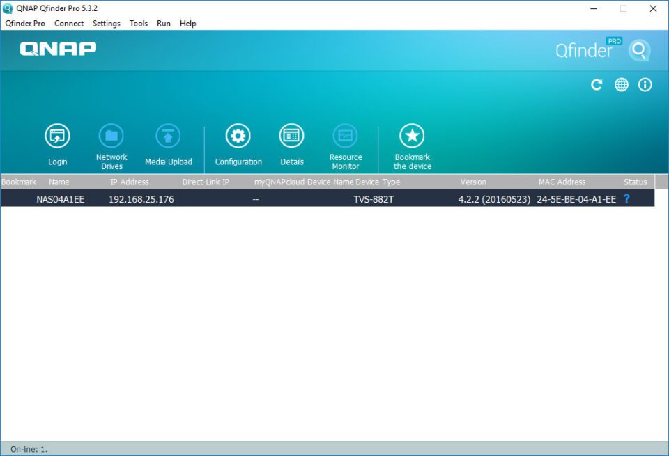Launch the Resource Monitor icon
Viewport: 669px width, 456px height.
345,136
